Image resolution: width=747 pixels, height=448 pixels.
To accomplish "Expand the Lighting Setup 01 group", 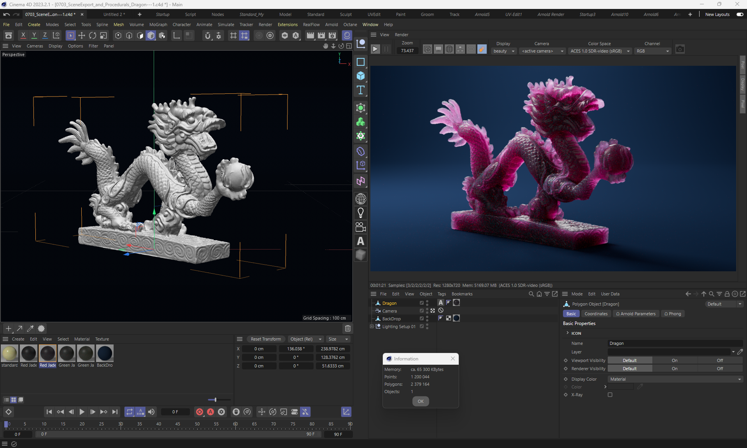I will click(372, 327).
